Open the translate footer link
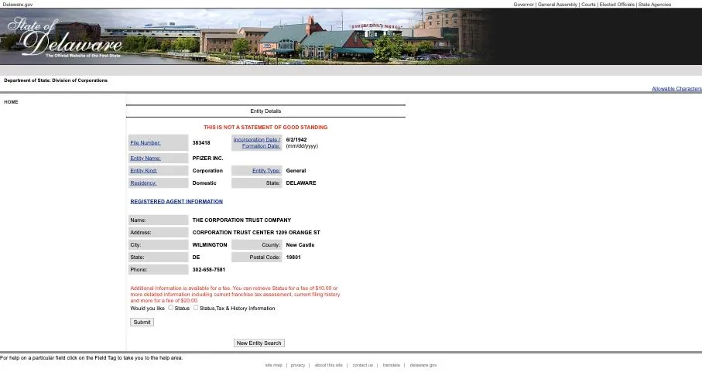The image size is (702, 372). 392,365
